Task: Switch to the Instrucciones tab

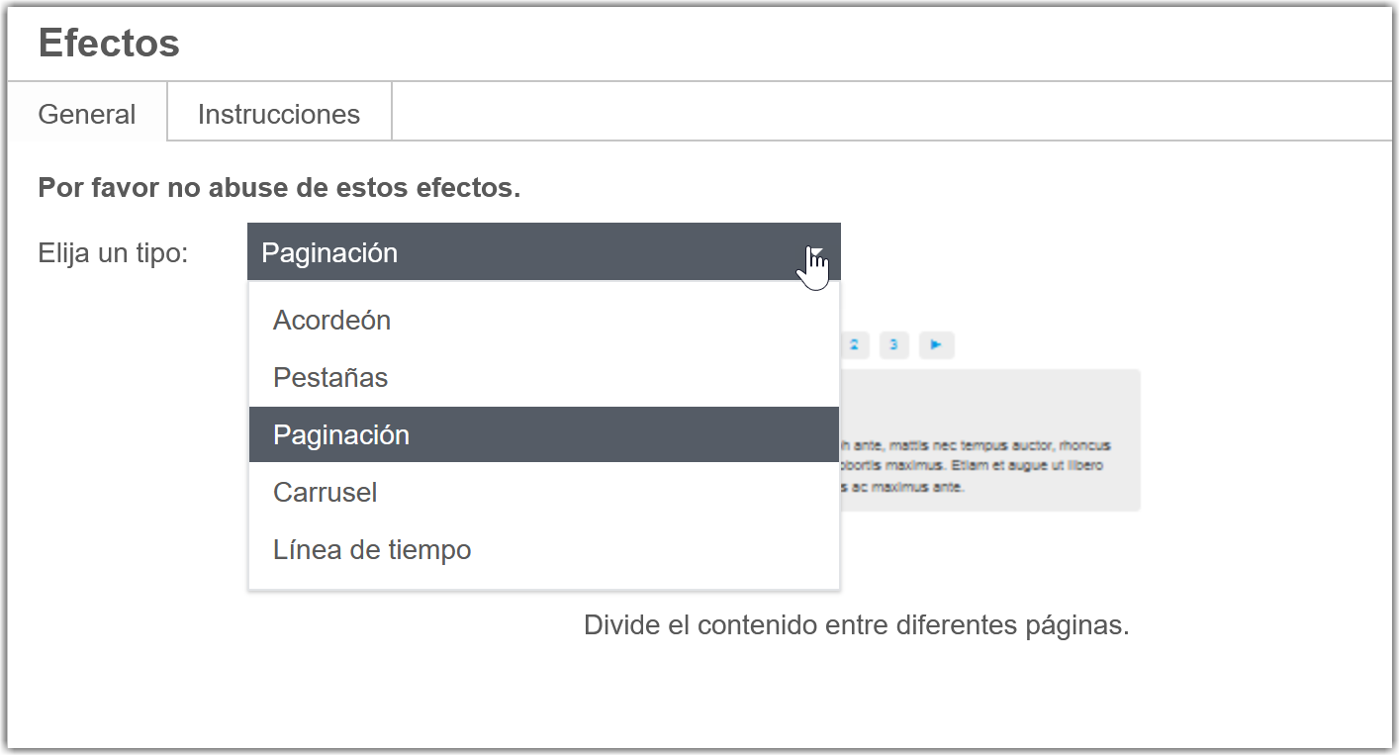Action: (279, 114)
